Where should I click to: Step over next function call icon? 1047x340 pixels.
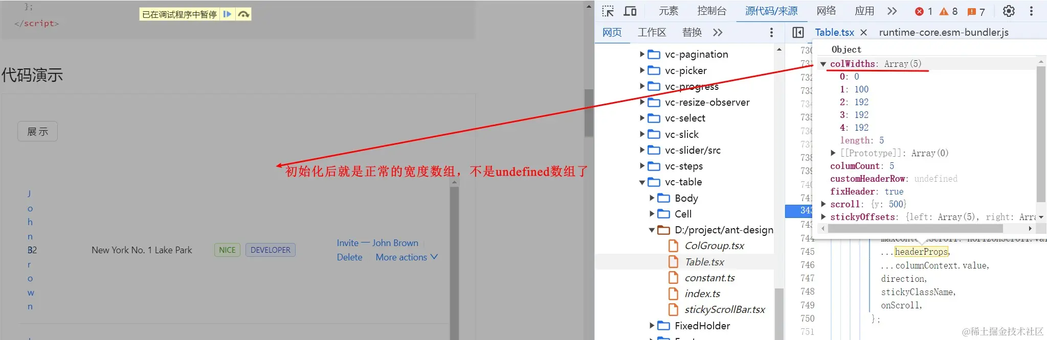pos(243,14)
